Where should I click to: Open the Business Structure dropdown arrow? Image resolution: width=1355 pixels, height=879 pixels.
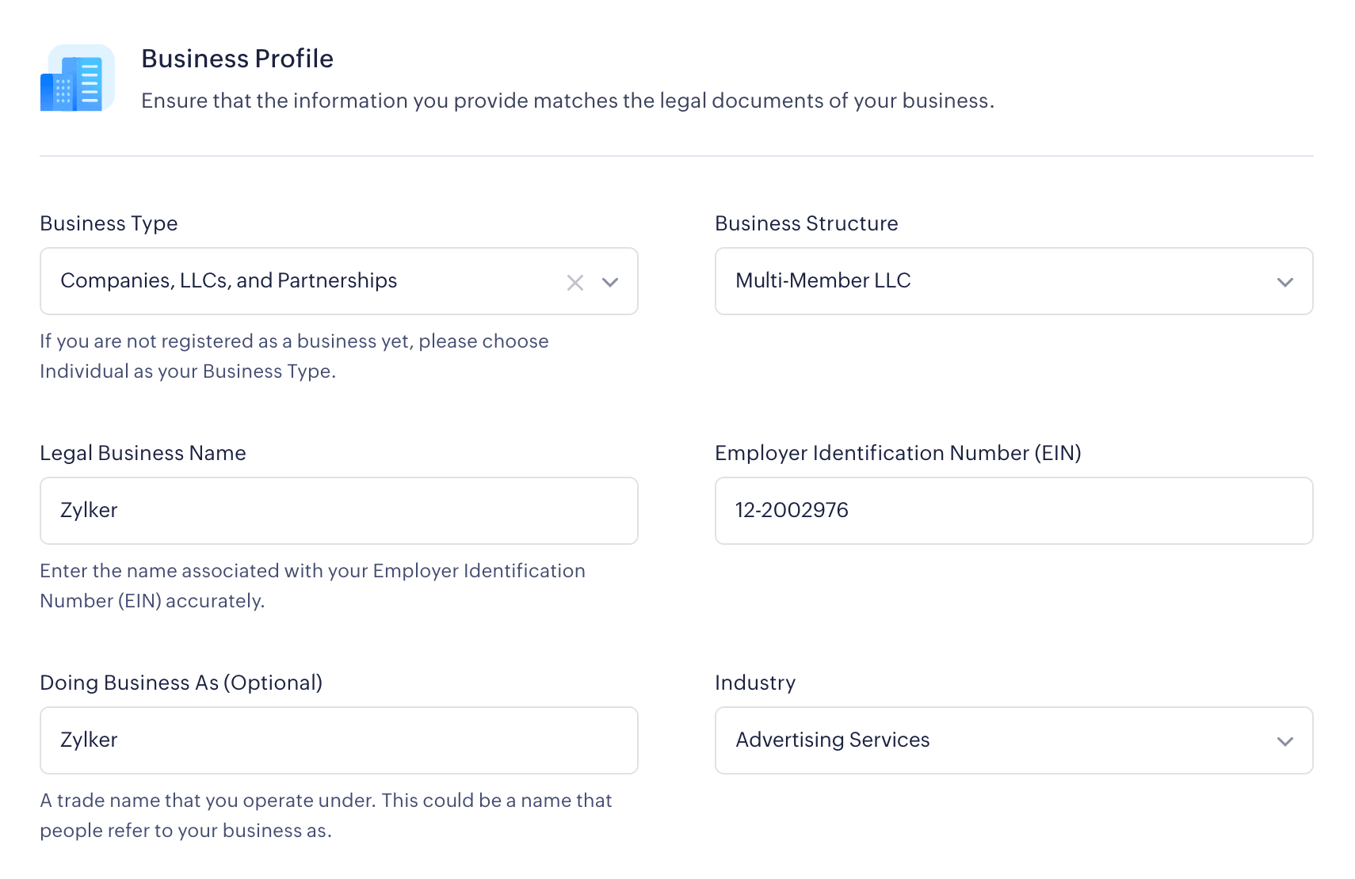pyautogui.click(x=1284, y=283)
